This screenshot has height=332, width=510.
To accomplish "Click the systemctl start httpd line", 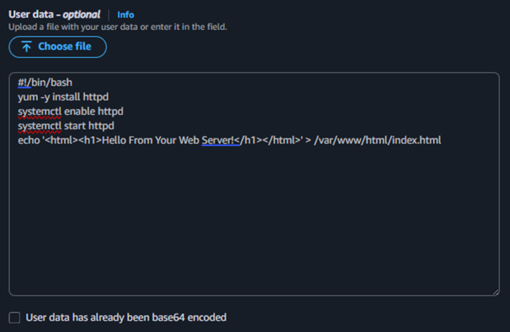I will [x=65, y=126].
